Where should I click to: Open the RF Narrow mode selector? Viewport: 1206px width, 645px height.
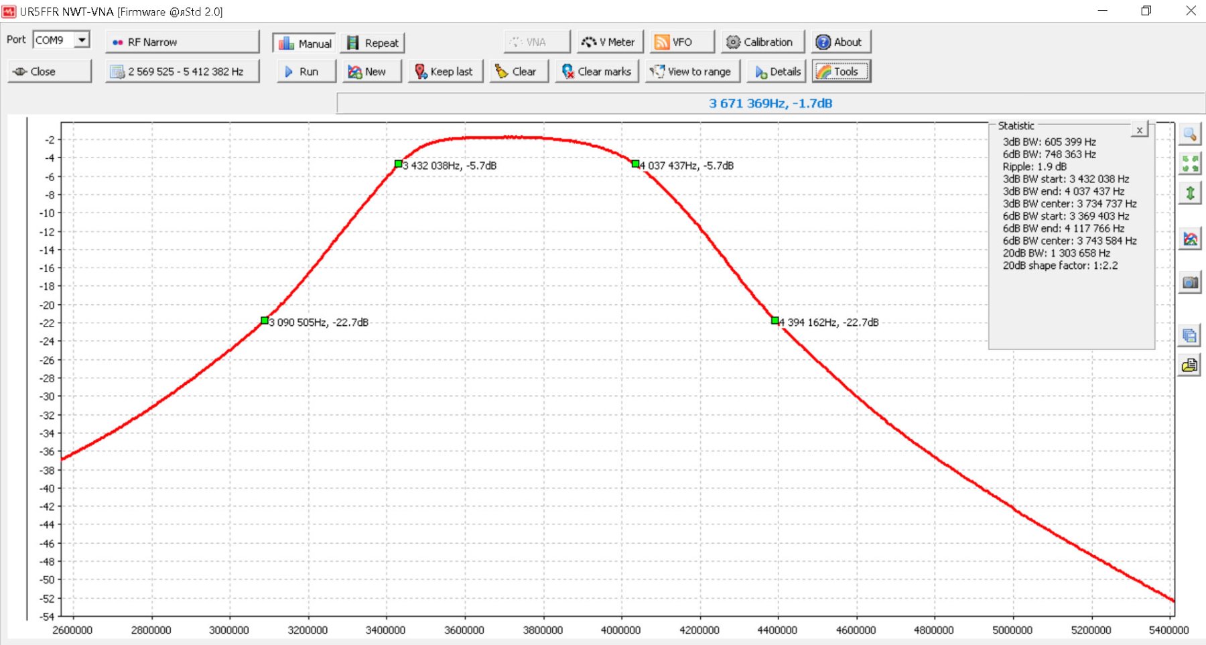(182, 42)
